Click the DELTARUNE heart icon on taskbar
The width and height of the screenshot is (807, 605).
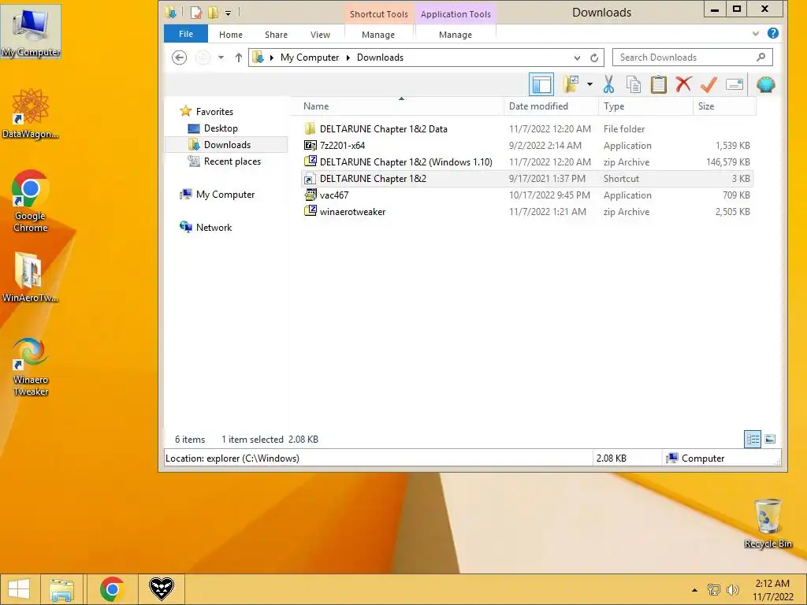[161, 589]
